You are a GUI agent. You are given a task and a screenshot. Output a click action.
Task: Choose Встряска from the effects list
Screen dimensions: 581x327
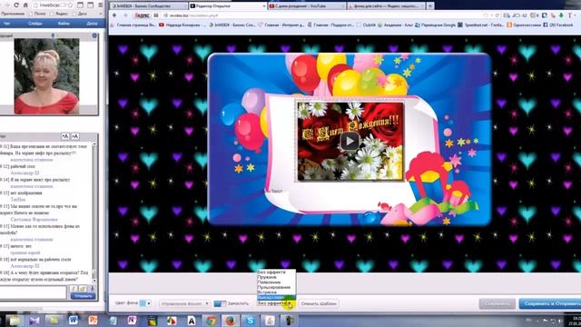(x=267, y=292)
